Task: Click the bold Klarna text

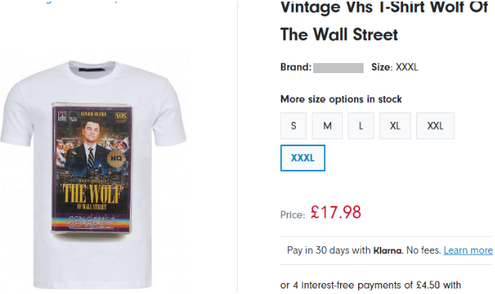Action: pyautogui.click(x=388, y=251)
